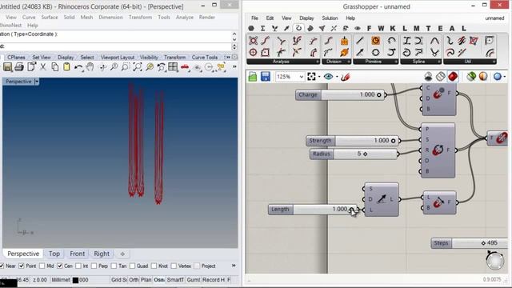Click the Spin Force component icon on canvas
The width and height of the screenshot is (512, 288).
pos(438,150)
